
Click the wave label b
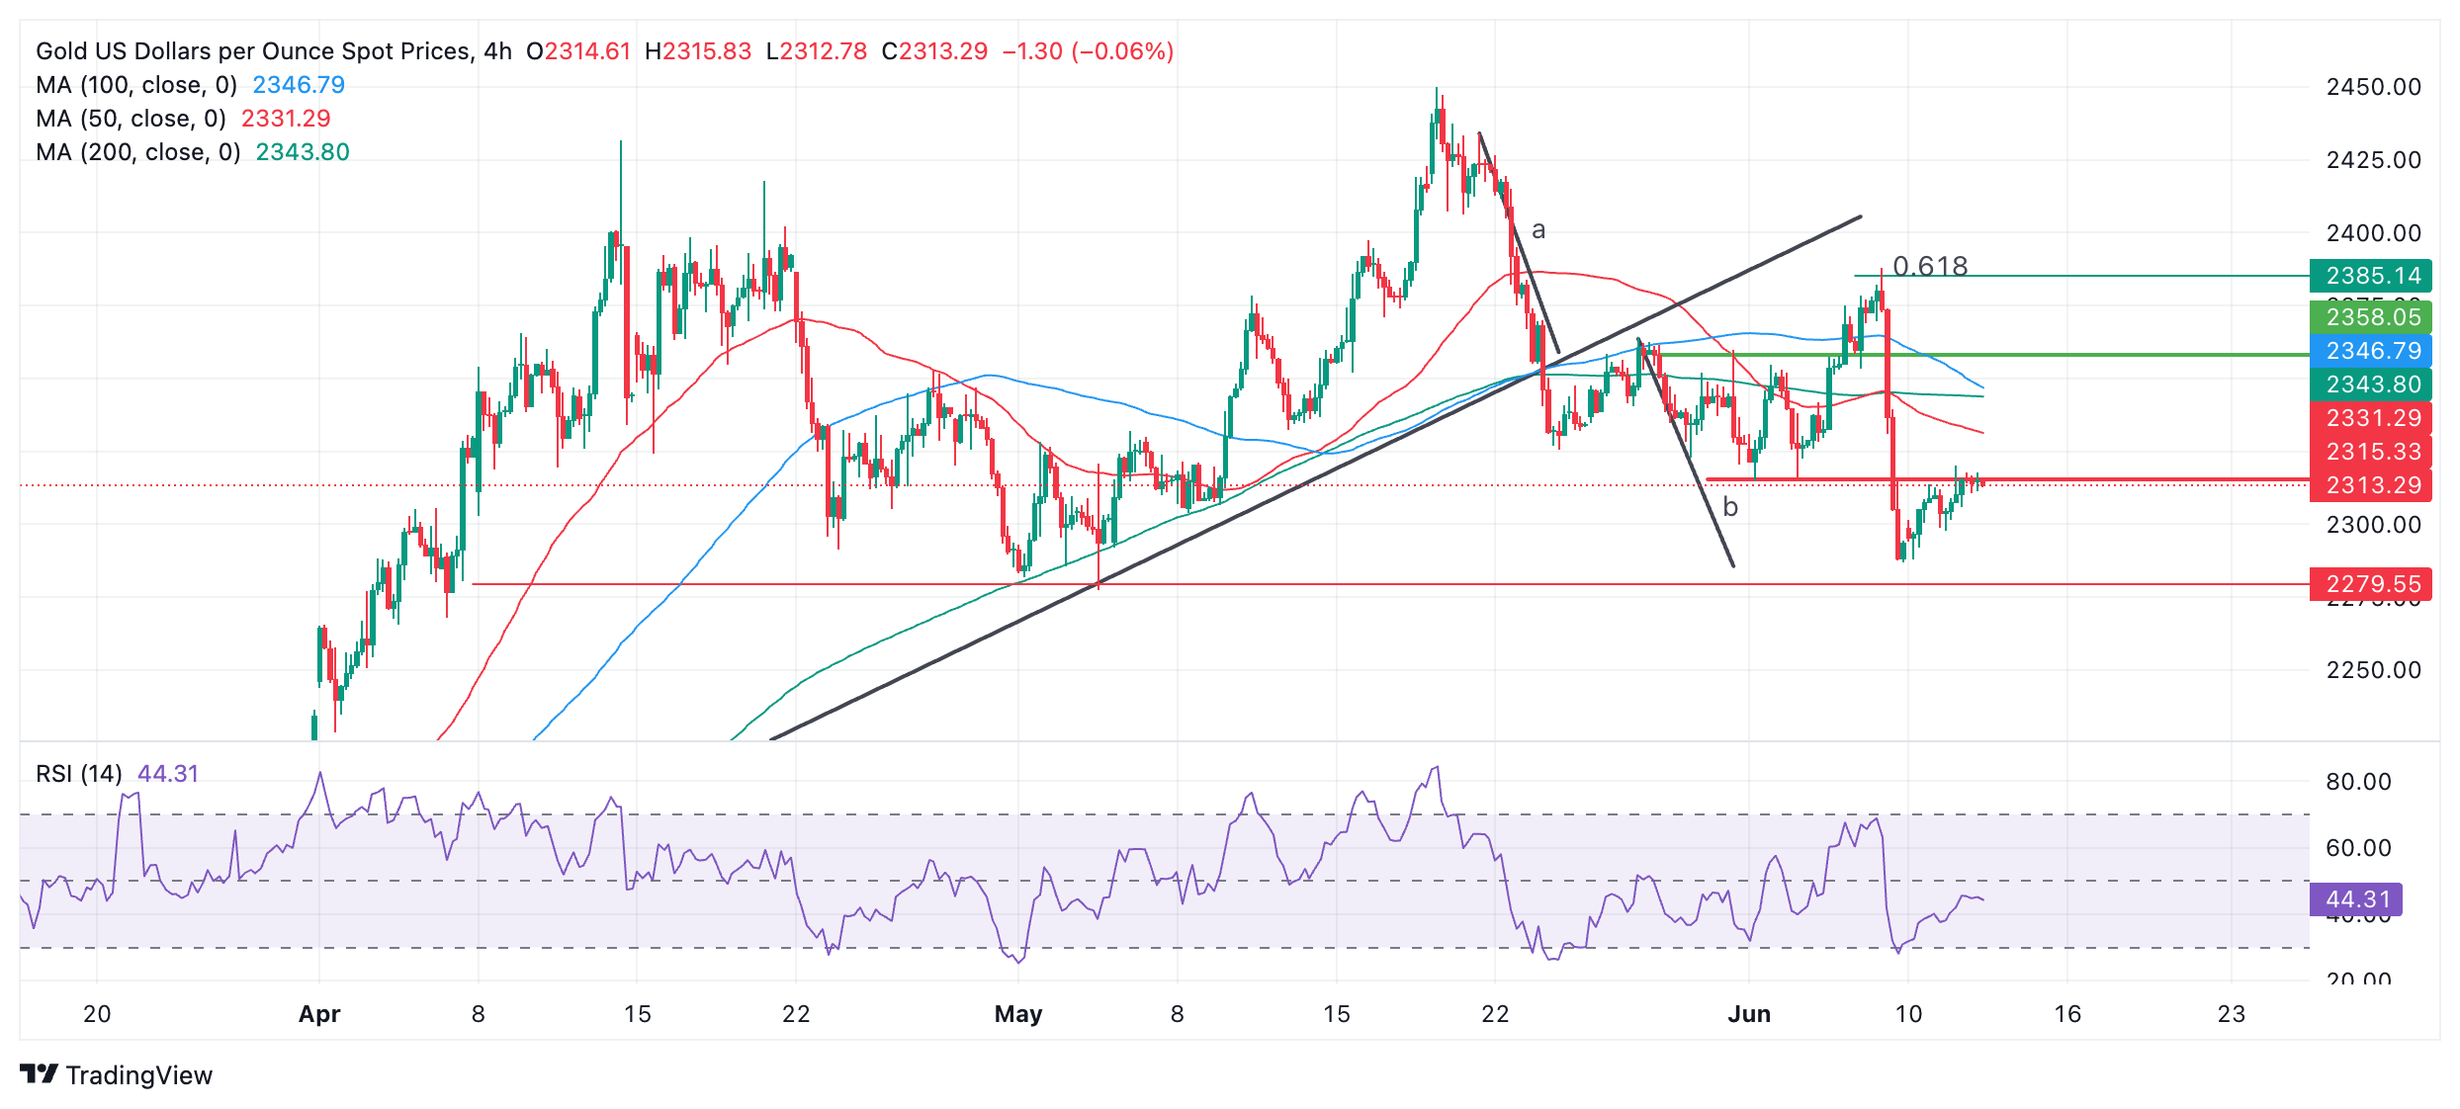click(x=1729, y=507)
